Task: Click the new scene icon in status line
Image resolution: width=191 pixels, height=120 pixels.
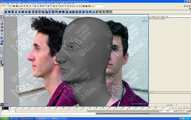Action: coord(11,6)
